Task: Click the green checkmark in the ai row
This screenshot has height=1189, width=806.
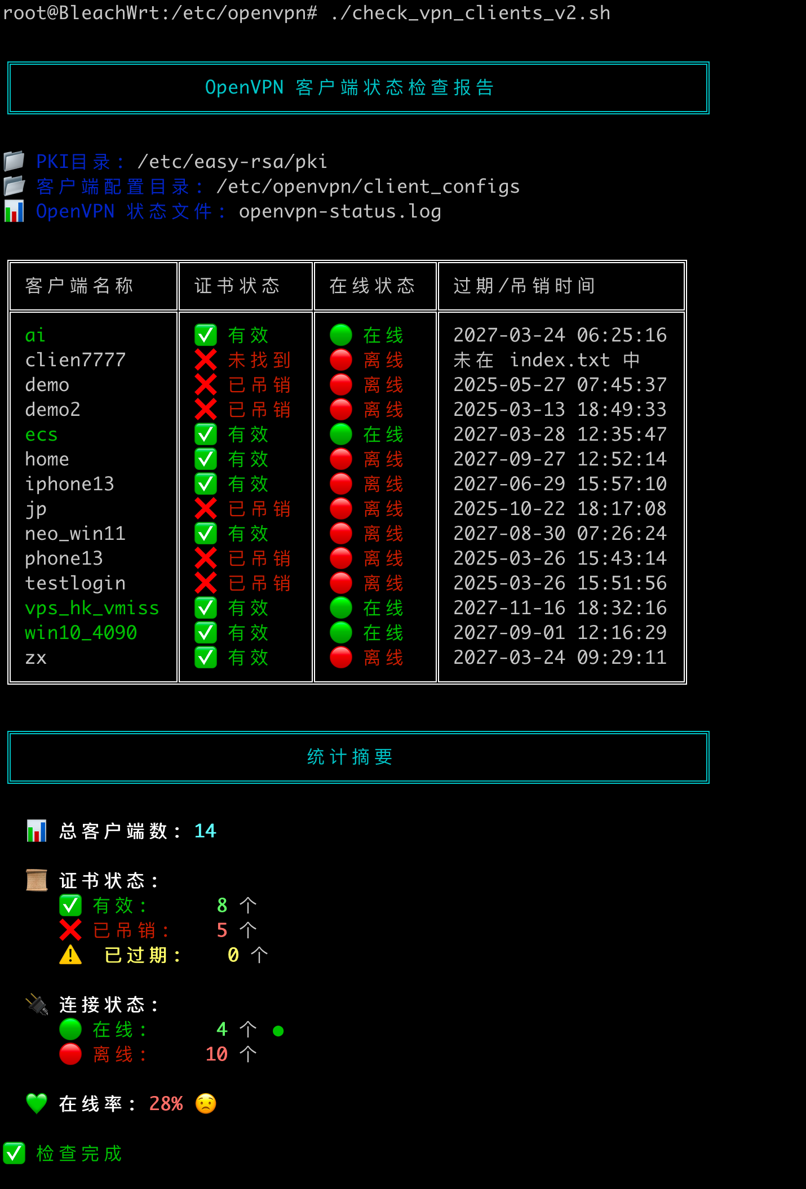Action: coord(206,335)
